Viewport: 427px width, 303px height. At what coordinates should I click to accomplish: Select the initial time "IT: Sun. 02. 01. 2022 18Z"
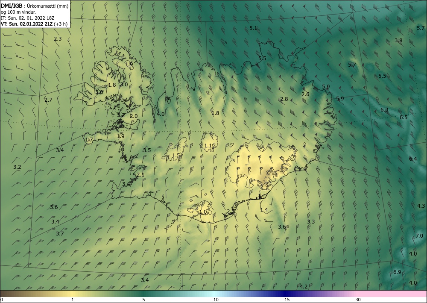pos(27,18)
